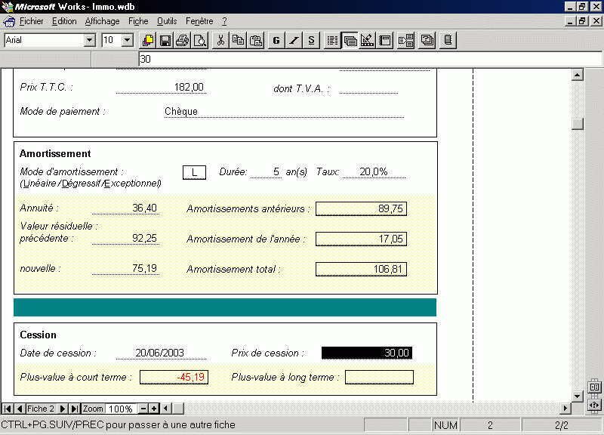Click horizontal scrollbar left arrow
This screenshot has height=435, width=604.
click(166, 409)
